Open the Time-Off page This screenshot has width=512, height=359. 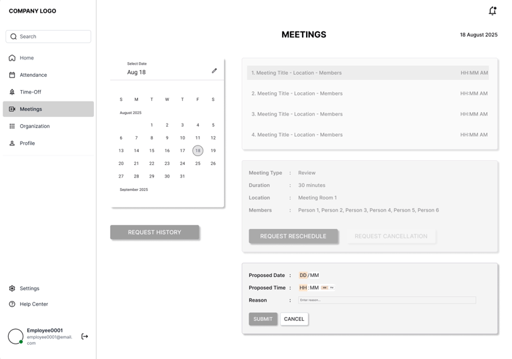(30, 92)
